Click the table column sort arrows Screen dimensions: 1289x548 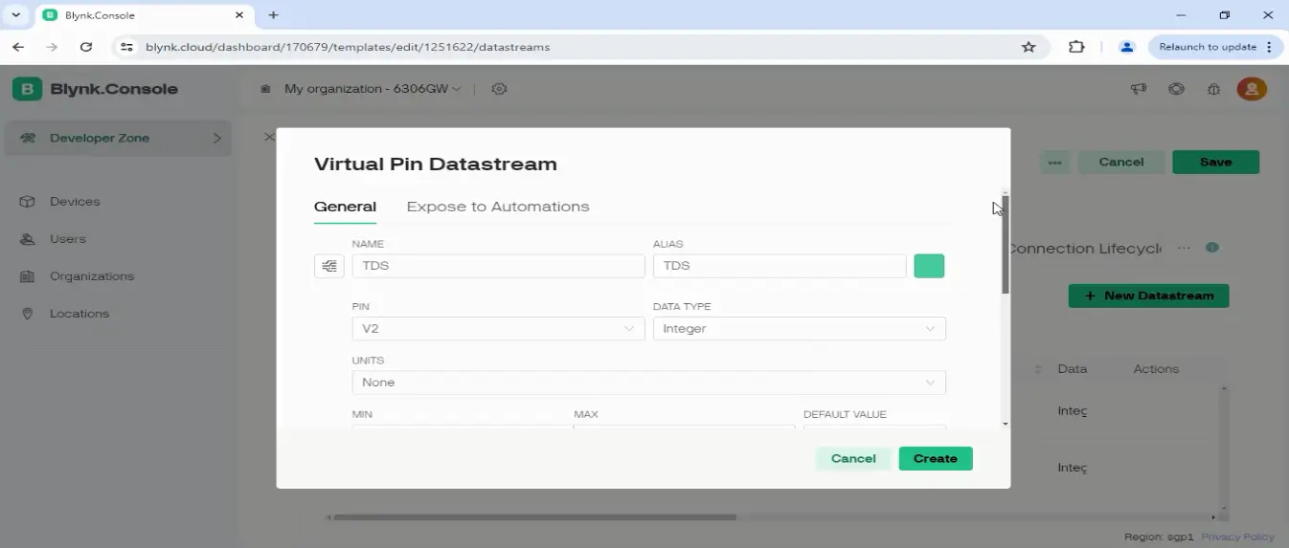1038,369
